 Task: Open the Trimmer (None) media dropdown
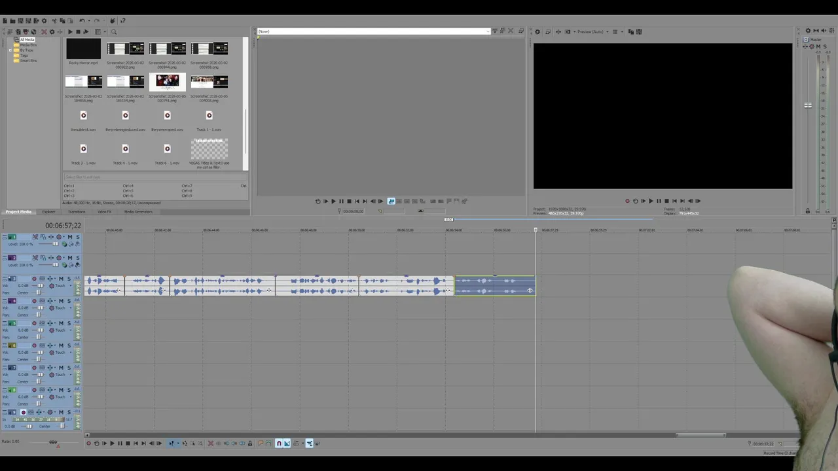[x=486, y=31]
